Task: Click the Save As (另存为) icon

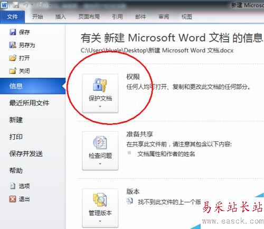Action: point(13,45)
